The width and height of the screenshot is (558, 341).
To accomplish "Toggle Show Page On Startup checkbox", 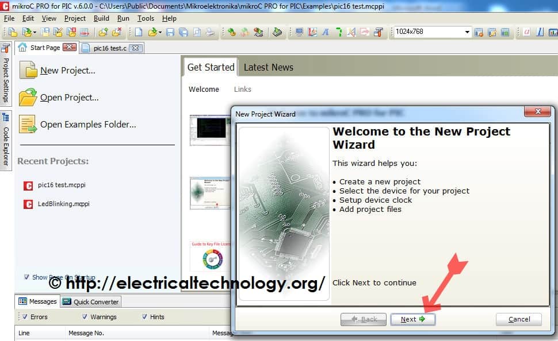I will click(26, 277).
